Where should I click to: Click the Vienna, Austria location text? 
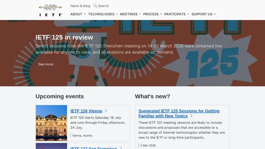82,135
